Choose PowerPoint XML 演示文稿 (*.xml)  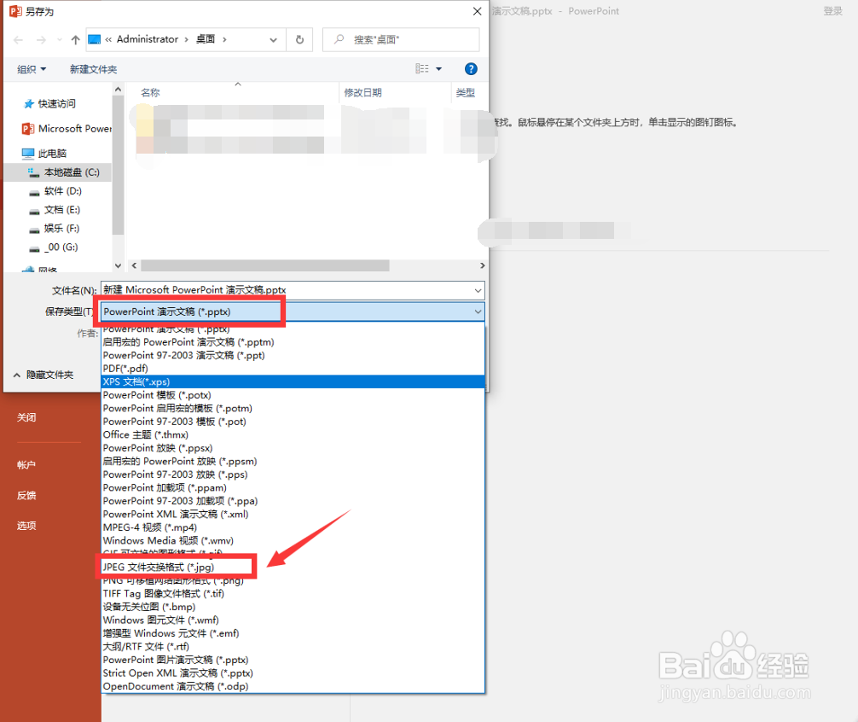point(293,514)
